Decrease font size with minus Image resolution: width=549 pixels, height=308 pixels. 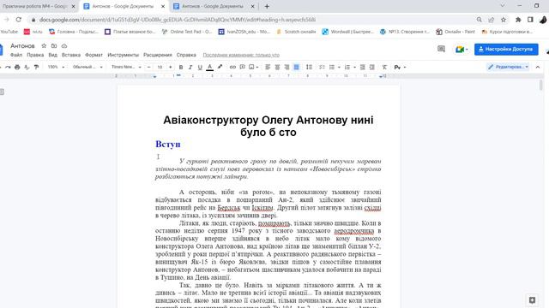tap(149, 67)
